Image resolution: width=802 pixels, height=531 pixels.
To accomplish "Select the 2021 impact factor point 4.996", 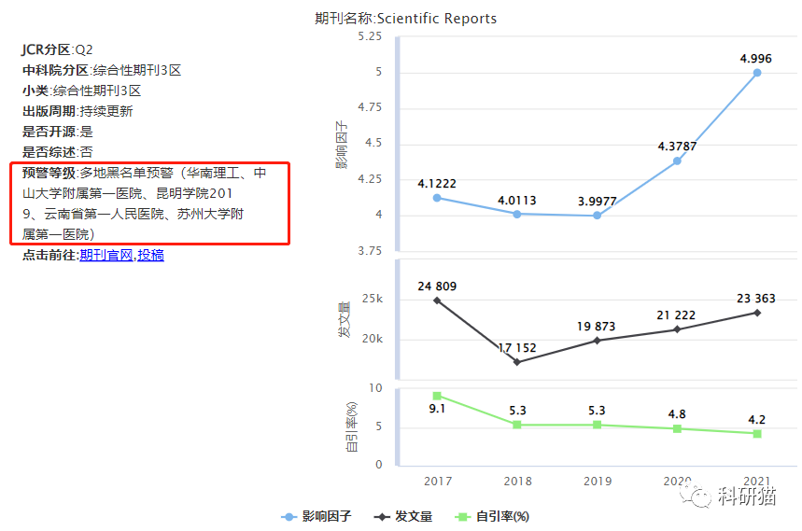I will click(x=757, y=73).
